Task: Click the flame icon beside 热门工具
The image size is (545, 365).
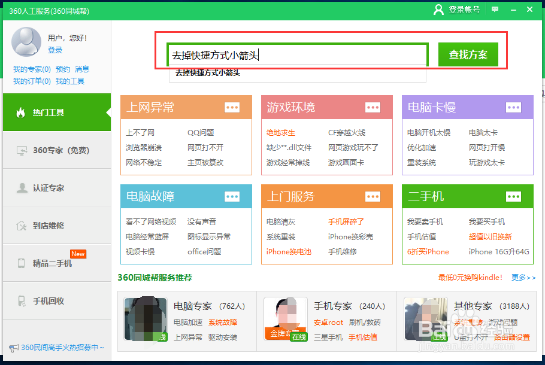Action: 21,112
